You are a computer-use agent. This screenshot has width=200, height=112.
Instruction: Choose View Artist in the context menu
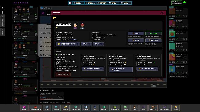tap(45, 28)
